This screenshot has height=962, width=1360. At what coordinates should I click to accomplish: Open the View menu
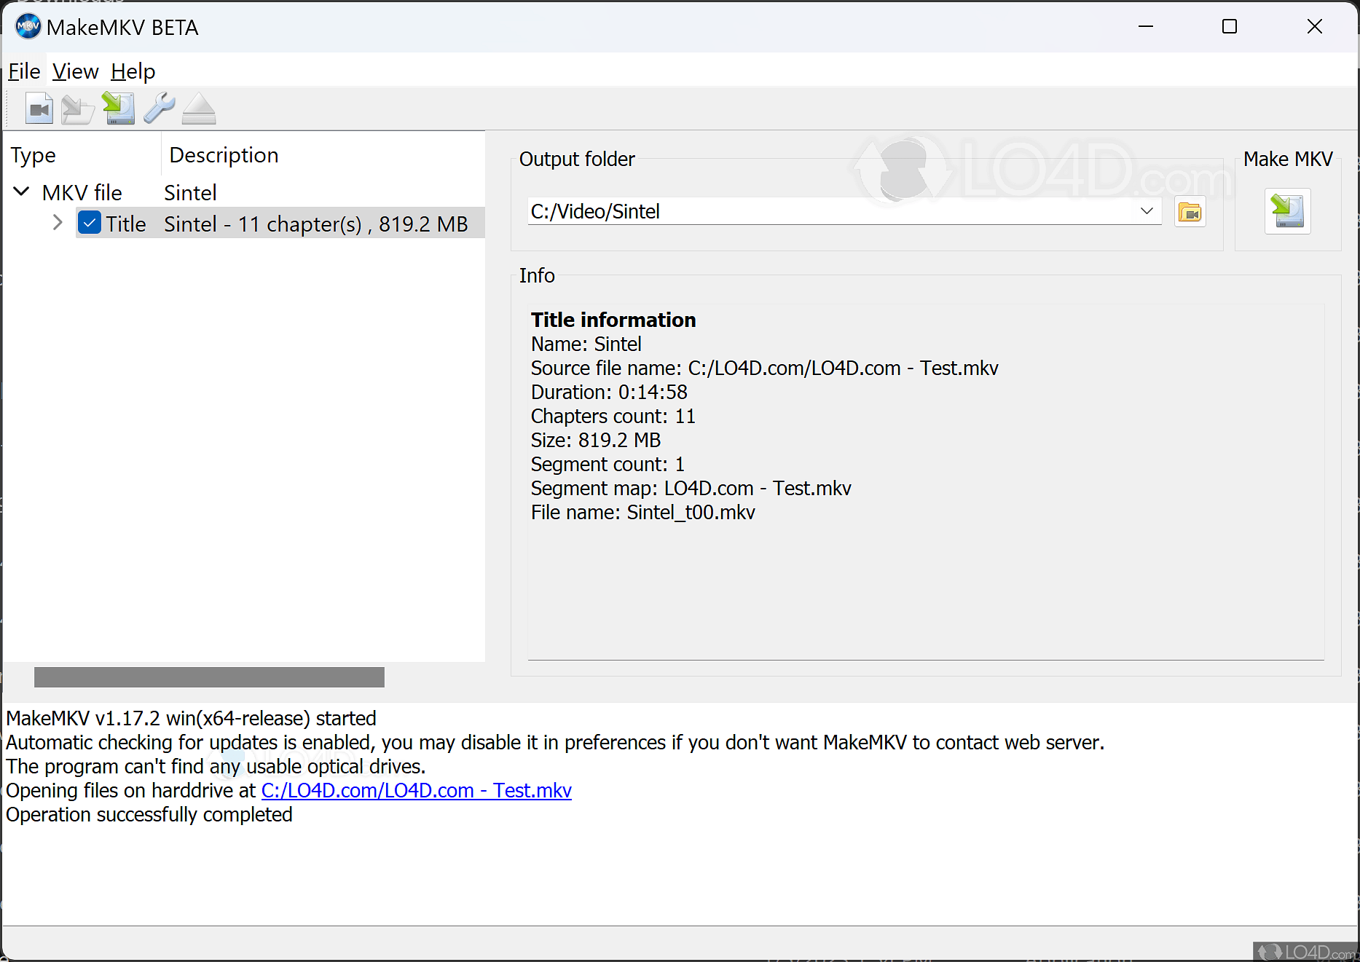[75, 71]
